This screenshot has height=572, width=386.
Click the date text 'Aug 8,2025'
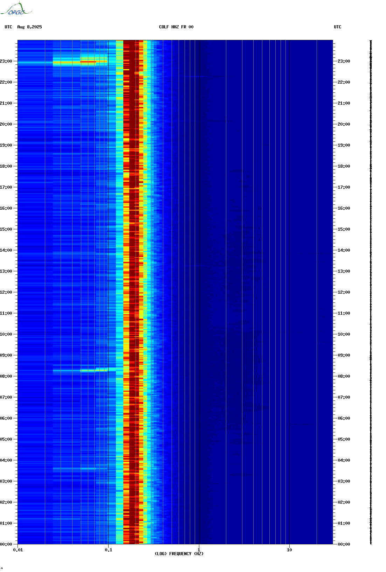tap(29, 27)
